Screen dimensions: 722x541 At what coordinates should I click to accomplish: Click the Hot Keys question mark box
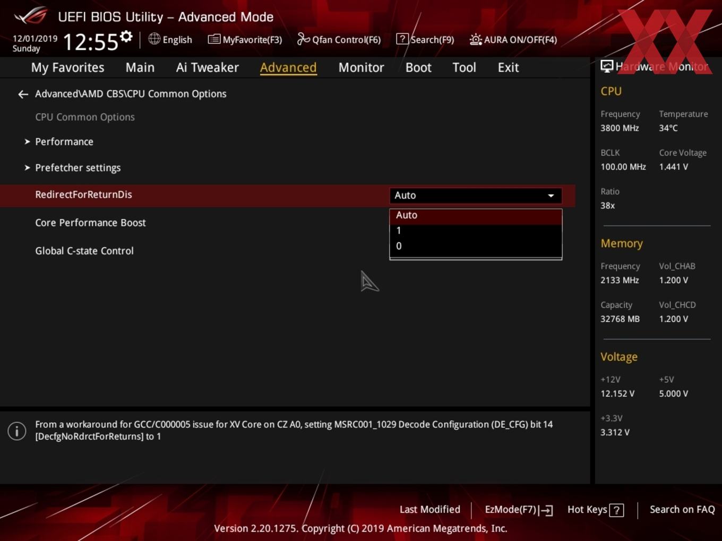(616, 510)
